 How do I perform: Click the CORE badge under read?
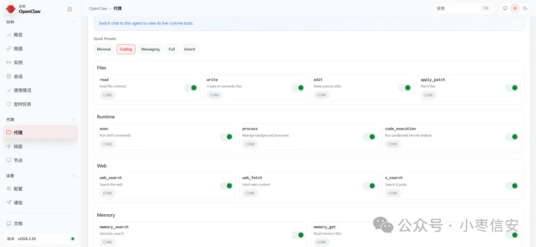(x=108, y=95)
